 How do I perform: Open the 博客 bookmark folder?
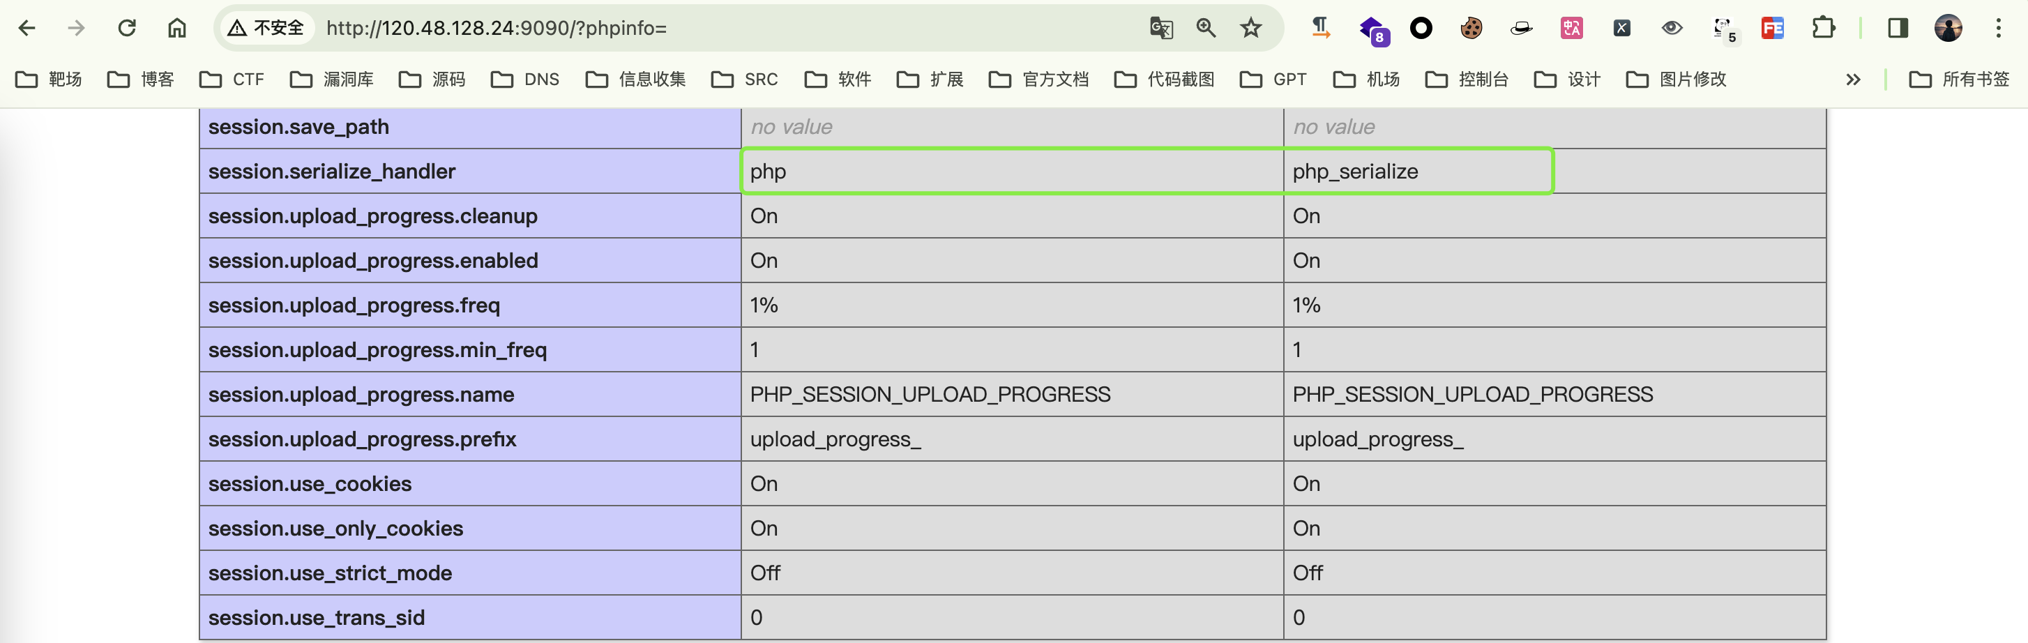click(141, 80)
